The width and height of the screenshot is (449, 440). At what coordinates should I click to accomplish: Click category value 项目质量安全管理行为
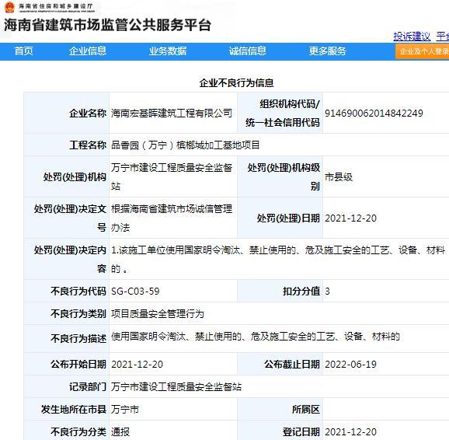(x=158, y=314)
